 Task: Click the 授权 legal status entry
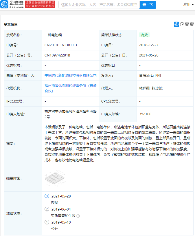click(54, 202)
